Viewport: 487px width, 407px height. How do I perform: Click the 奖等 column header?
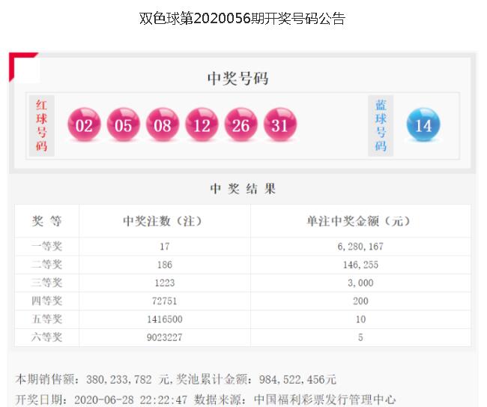[47, 221]
